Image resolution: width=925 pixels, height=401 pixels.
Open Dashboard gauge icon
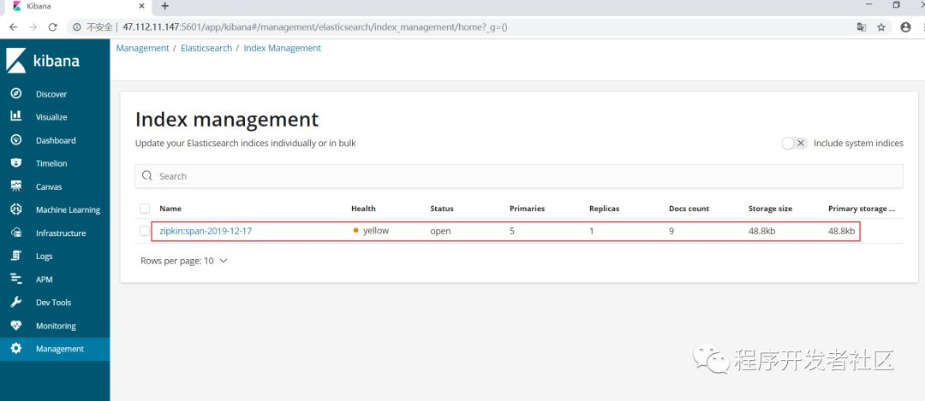[16, 139]
